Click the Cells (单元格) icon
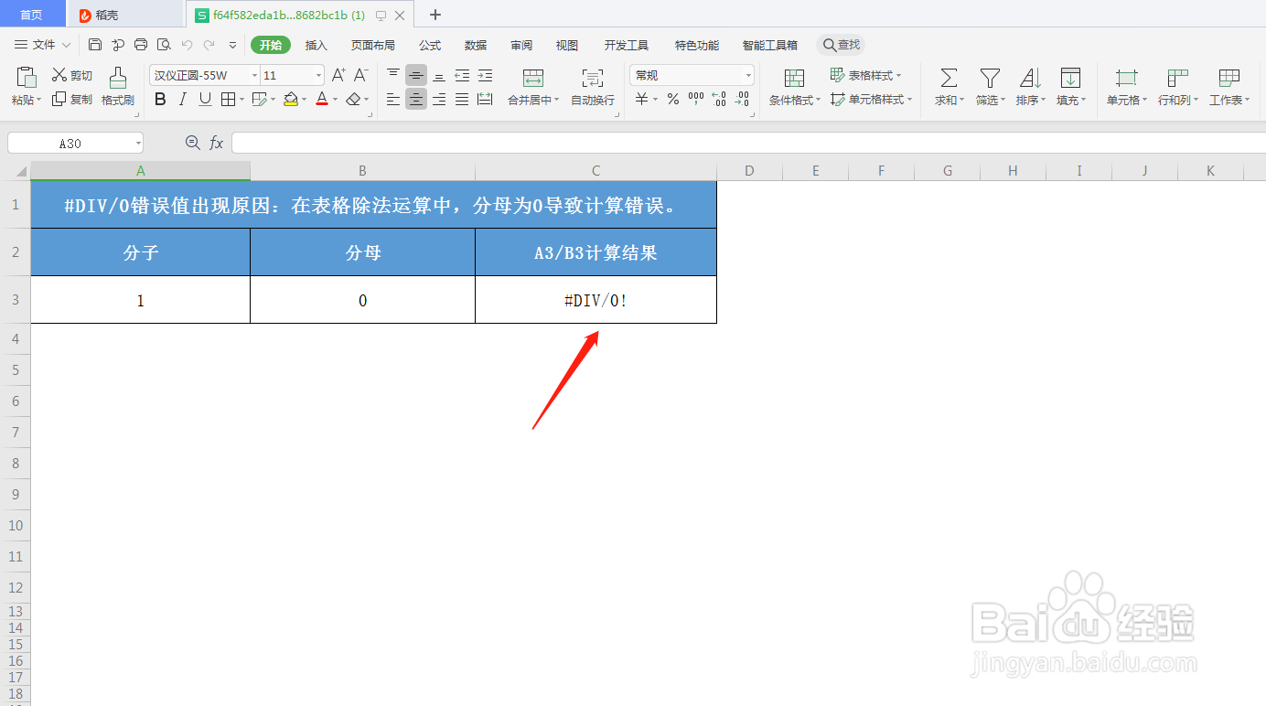 click(x=1127, y=78)
